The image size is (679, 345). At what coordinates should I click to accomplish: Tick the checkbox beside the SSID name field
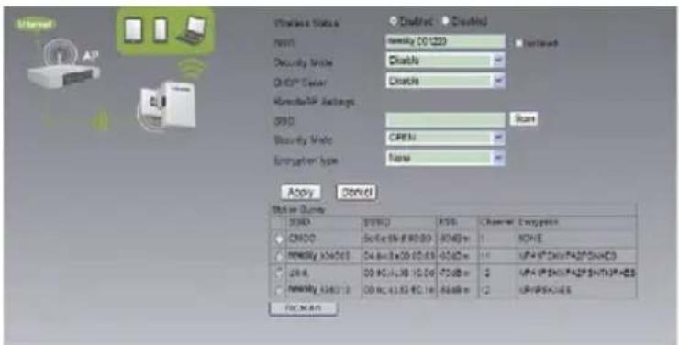[x=518, y=43]
